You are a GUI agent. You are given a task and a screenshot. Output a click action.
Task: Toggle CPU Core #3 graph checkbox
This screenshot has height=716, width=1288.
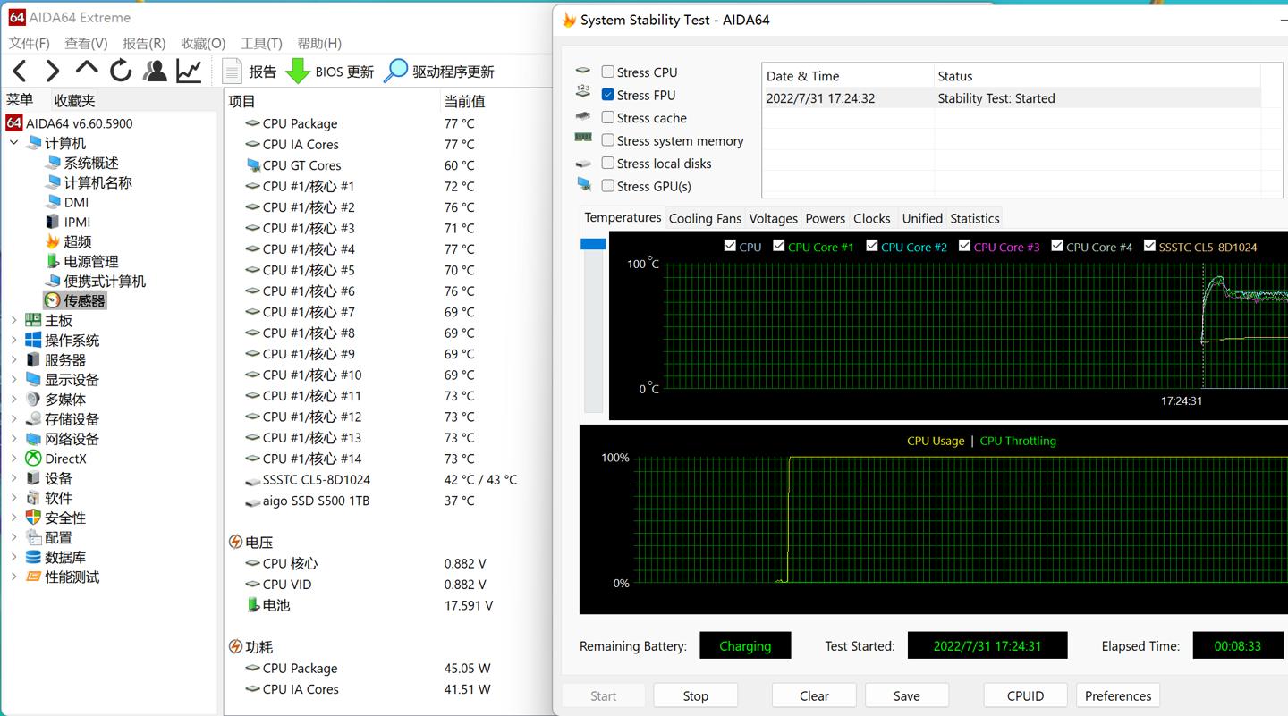click(x=964, y=246)
